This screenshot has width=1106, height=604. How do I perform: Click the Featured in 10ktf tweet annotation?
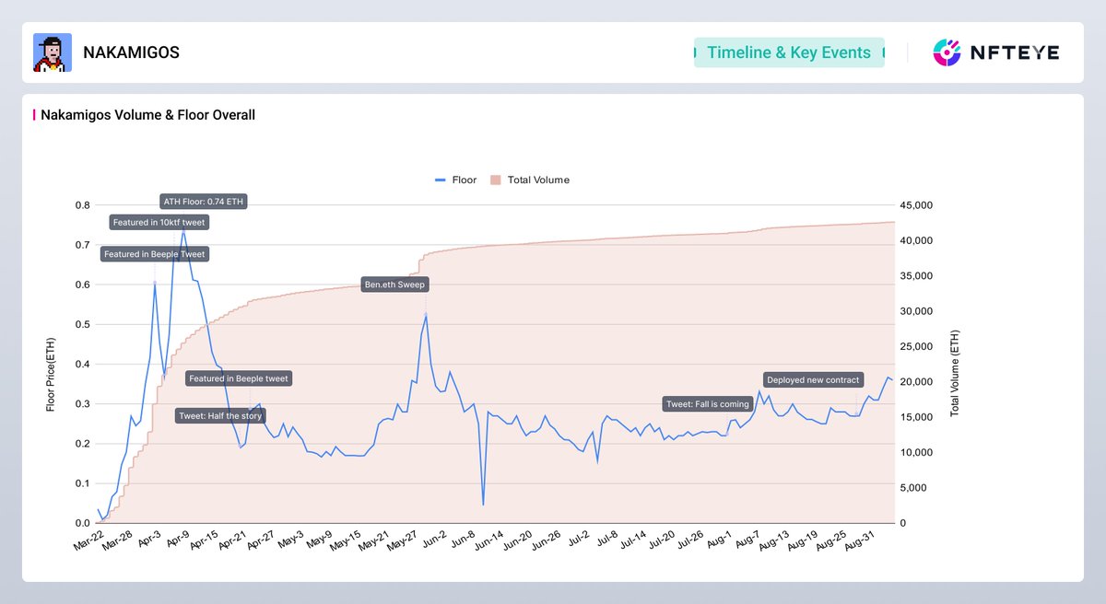point(159,222)
